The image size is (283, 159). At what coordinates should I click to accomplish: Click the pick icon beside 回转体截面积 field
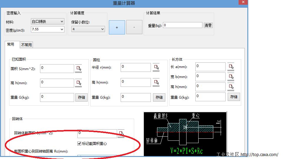(121, 134)
